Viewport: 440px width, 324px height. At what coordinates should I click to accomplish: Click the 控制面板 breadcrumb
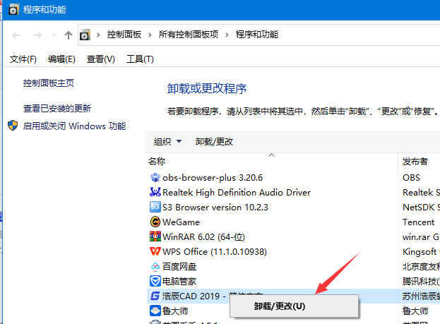click(124, 35)
